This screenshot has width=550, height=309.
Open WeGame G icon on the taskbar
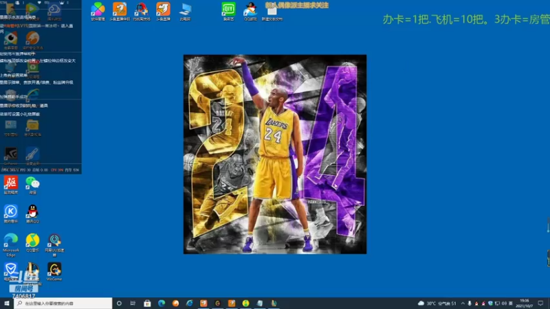(x=217, y=304)
